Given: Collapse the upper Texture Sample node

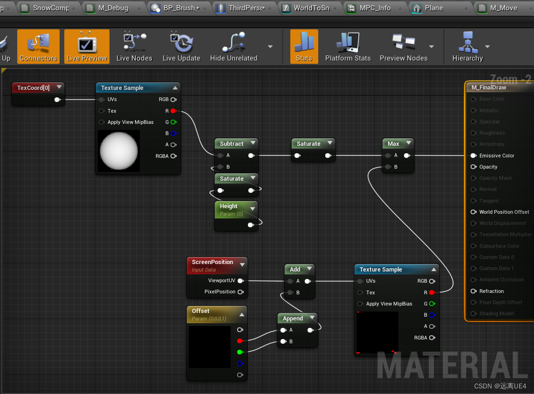Looking at the screenshot, I should [x=176, y=87].
